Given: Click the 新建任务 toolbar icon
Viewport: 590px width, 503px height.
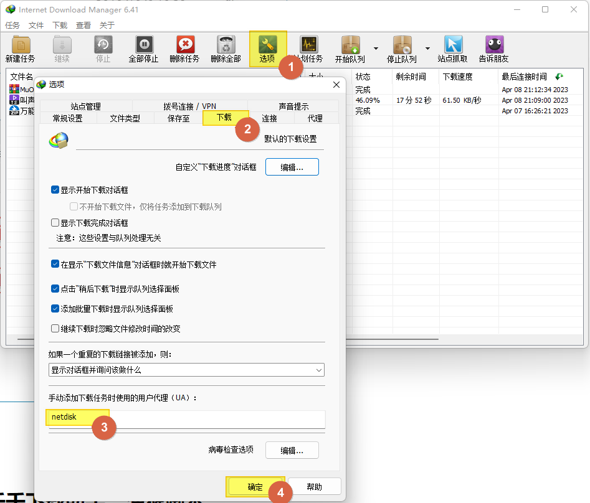Looking at the screenshot, I should (x=21, y=45).
